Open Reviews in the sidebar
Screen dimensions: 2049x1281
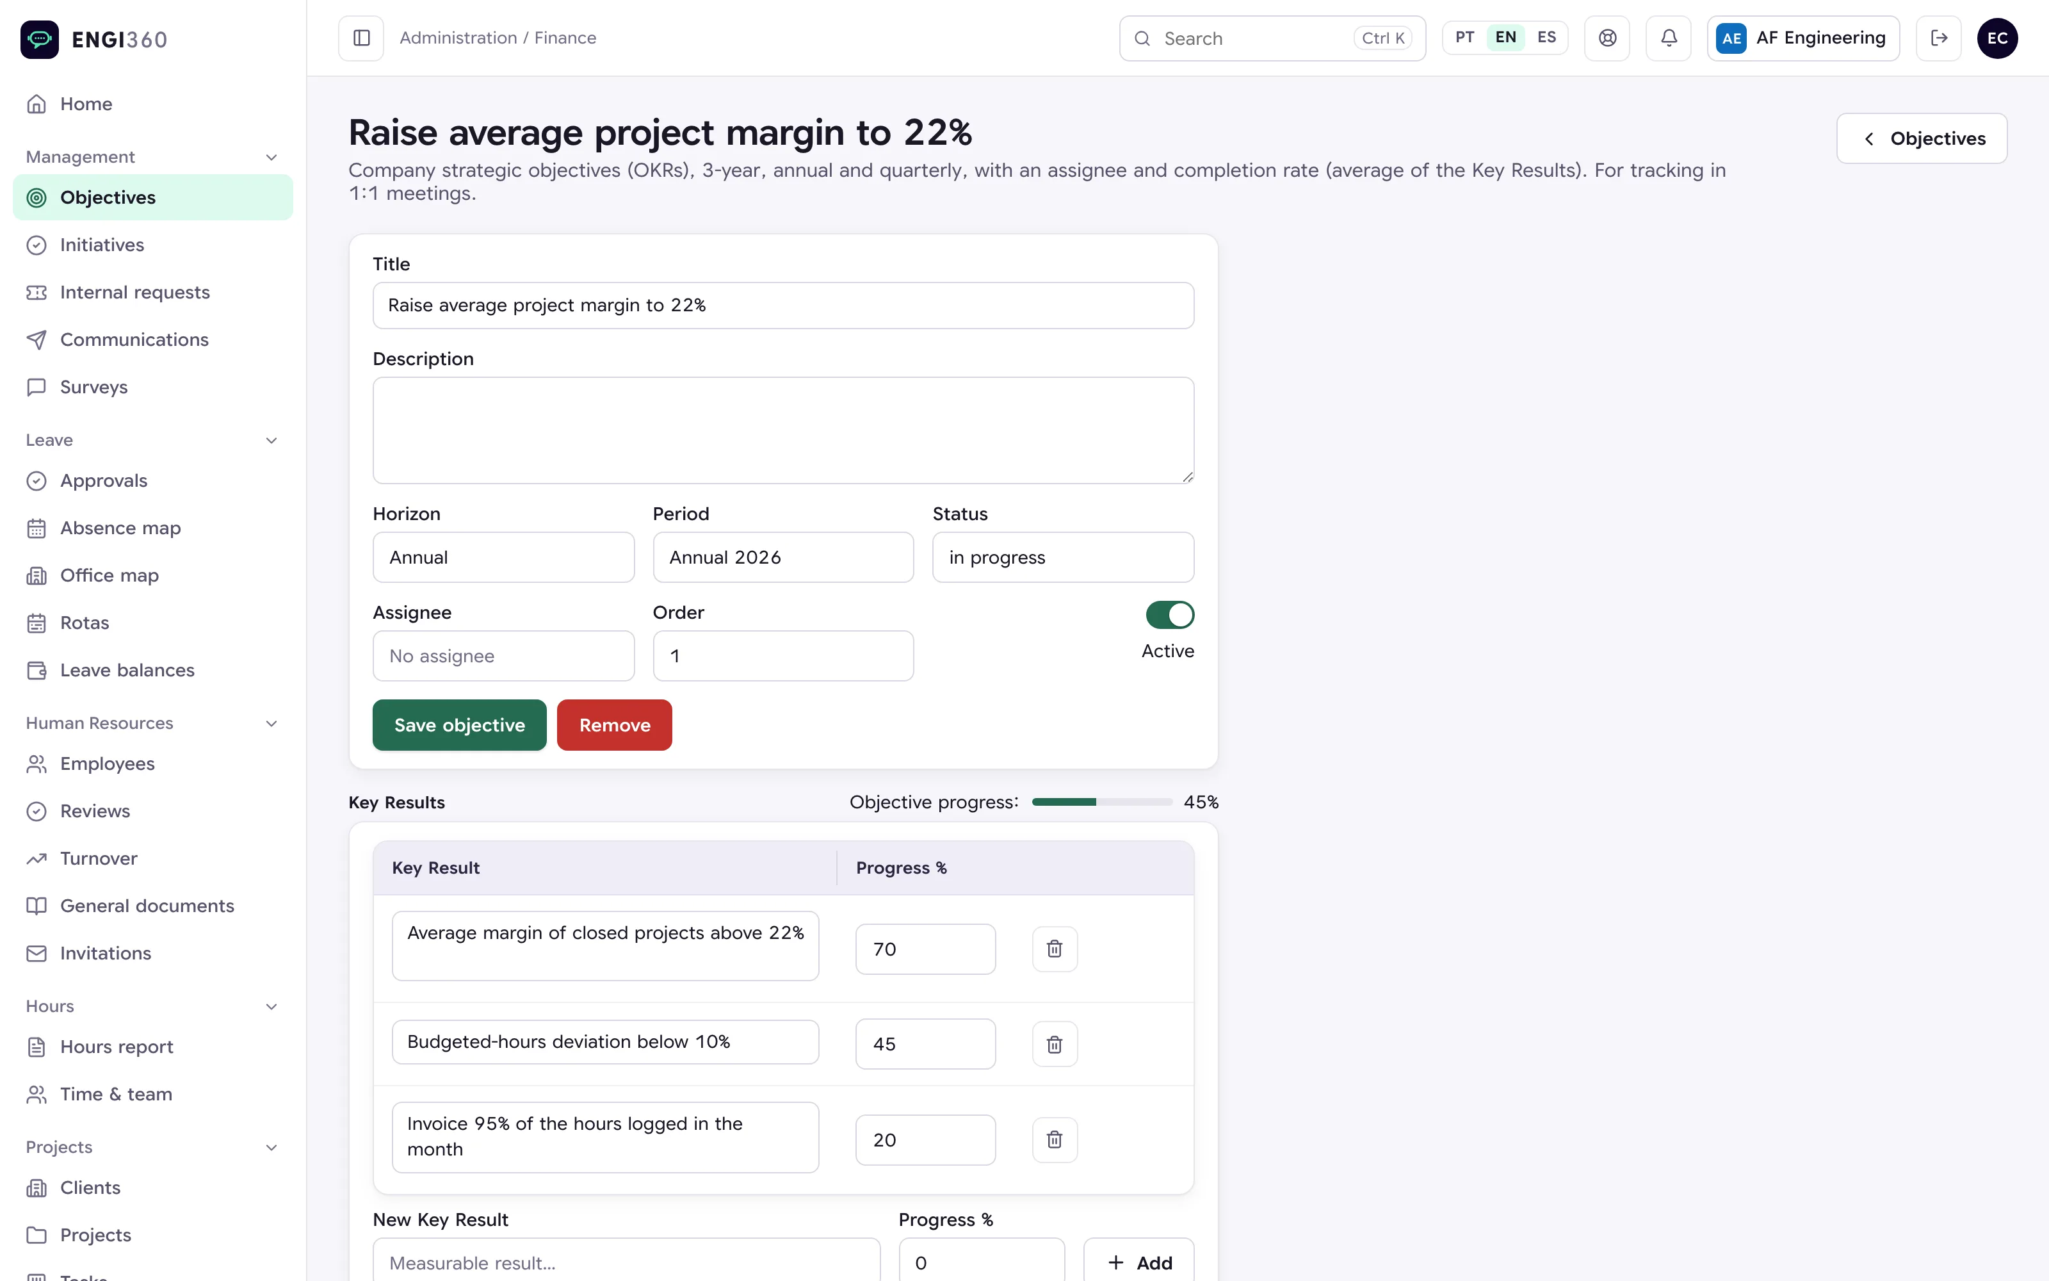click(x=153, y=811)
